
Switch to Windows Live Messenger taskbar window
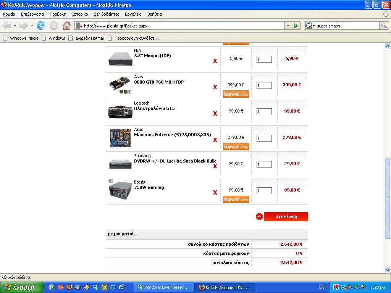point(163,287)
